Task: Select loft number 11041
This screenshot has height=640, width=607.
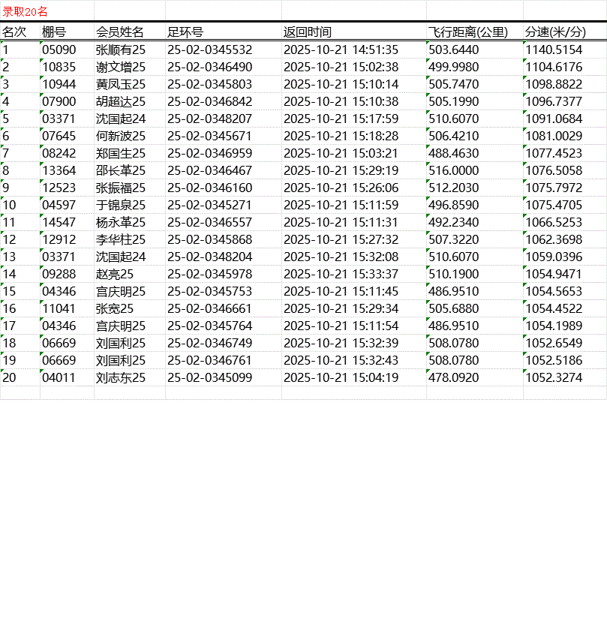Action: coord(59,308)
